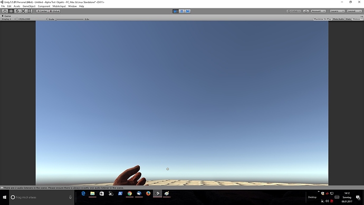The width and height of the screenshot is (364, 205).
Task: Toggle Mute Audio in Game view
Action: [338, 19]
